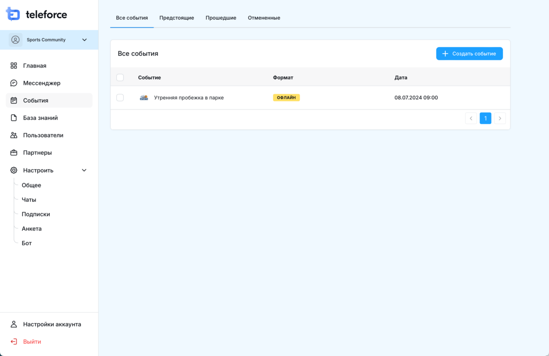Image resolution: width=549 pixels, height=356 pixels.
Task: Click the red Выйти logout icon
Action: 14,342
